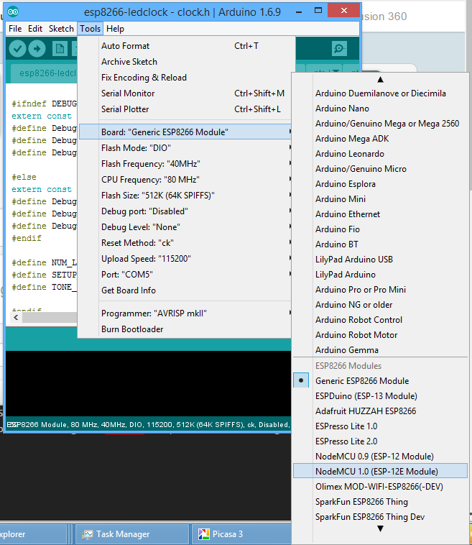Expand Debug Level: None submenu
Screen dimensions: 472x545
[185, 227]
